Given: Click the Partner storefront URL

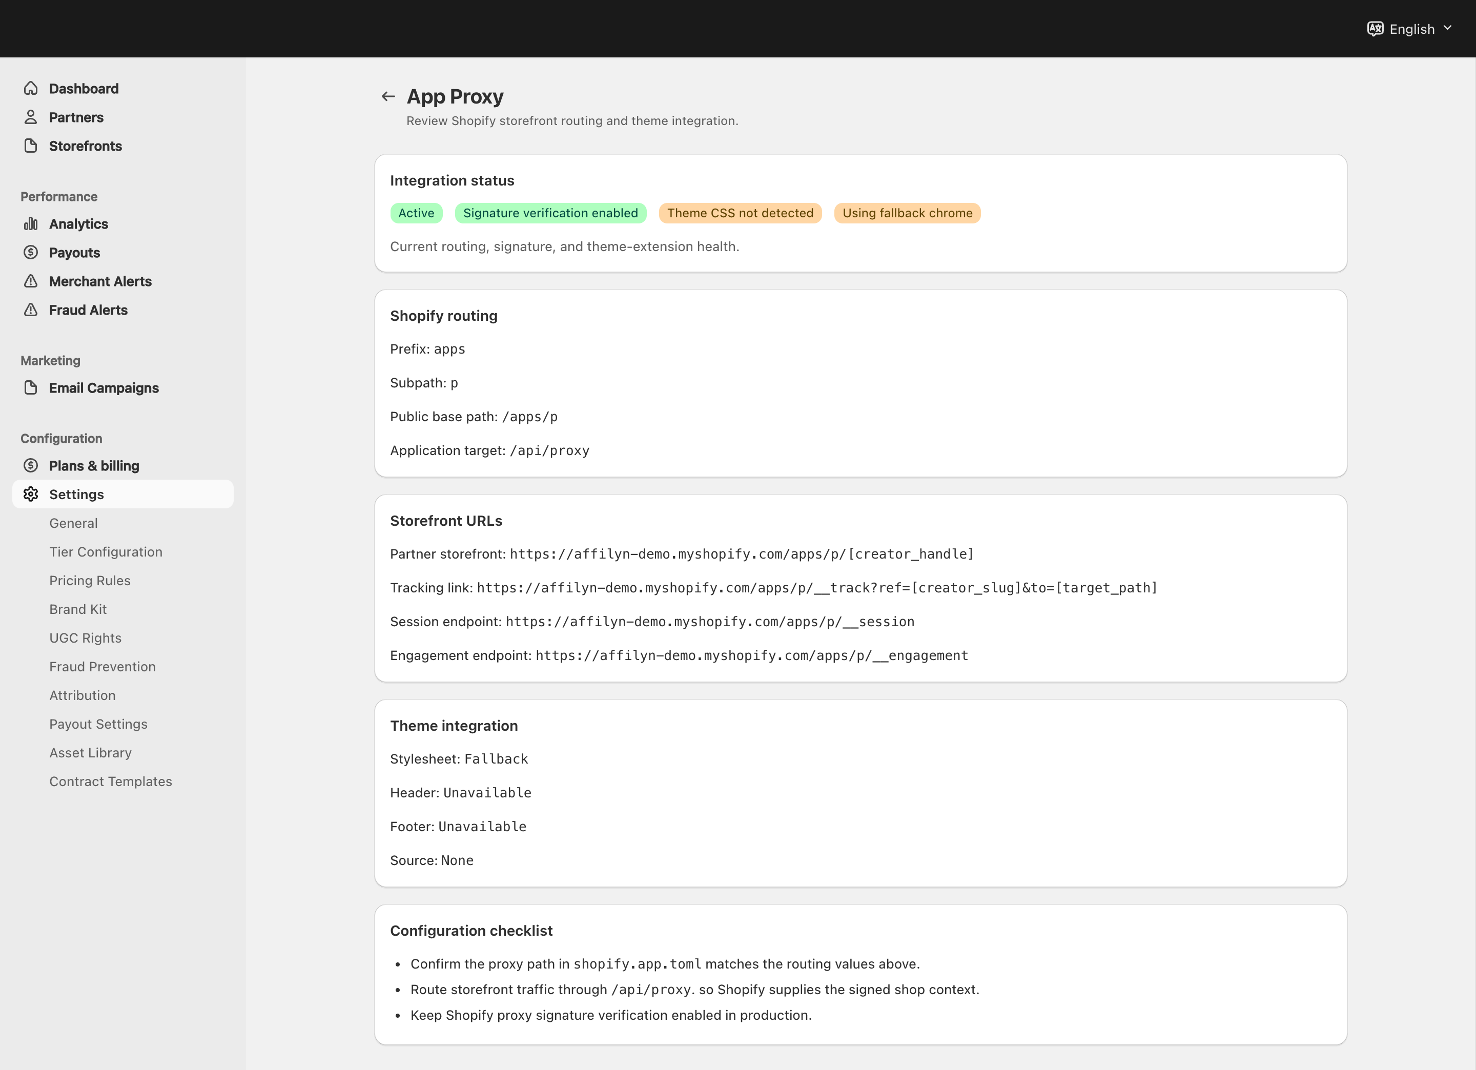Looking at the screenshot, I should 741,554.
